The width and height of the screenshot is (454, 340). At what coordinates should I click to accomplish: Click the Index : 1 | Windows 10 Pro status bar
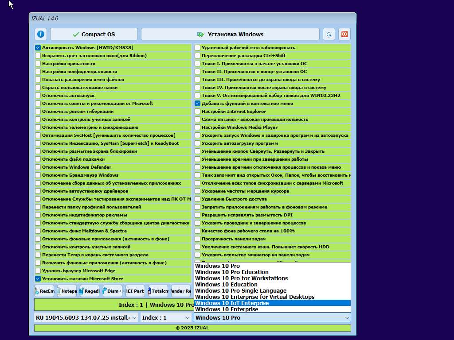pyautogui.click(x=114, y=305)
